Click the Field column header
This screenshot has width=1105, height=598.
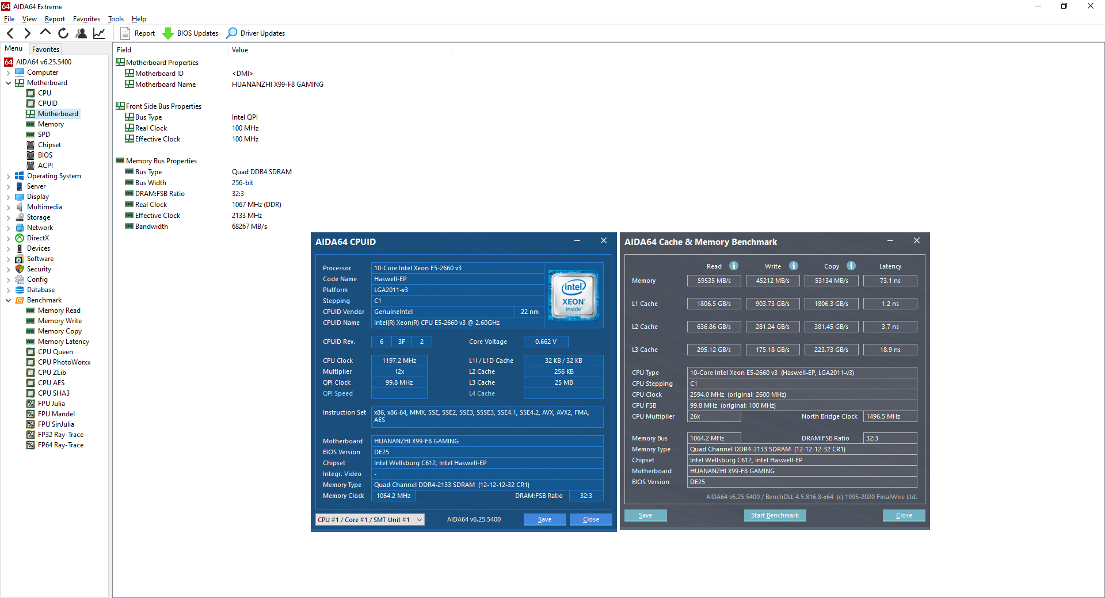pyautogui.click(x=170, y=50)
